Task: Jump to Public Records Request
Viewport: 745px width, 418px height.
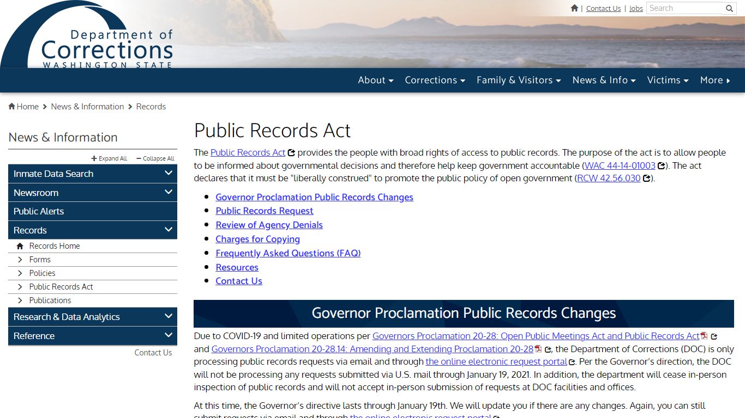Action: 265,211
